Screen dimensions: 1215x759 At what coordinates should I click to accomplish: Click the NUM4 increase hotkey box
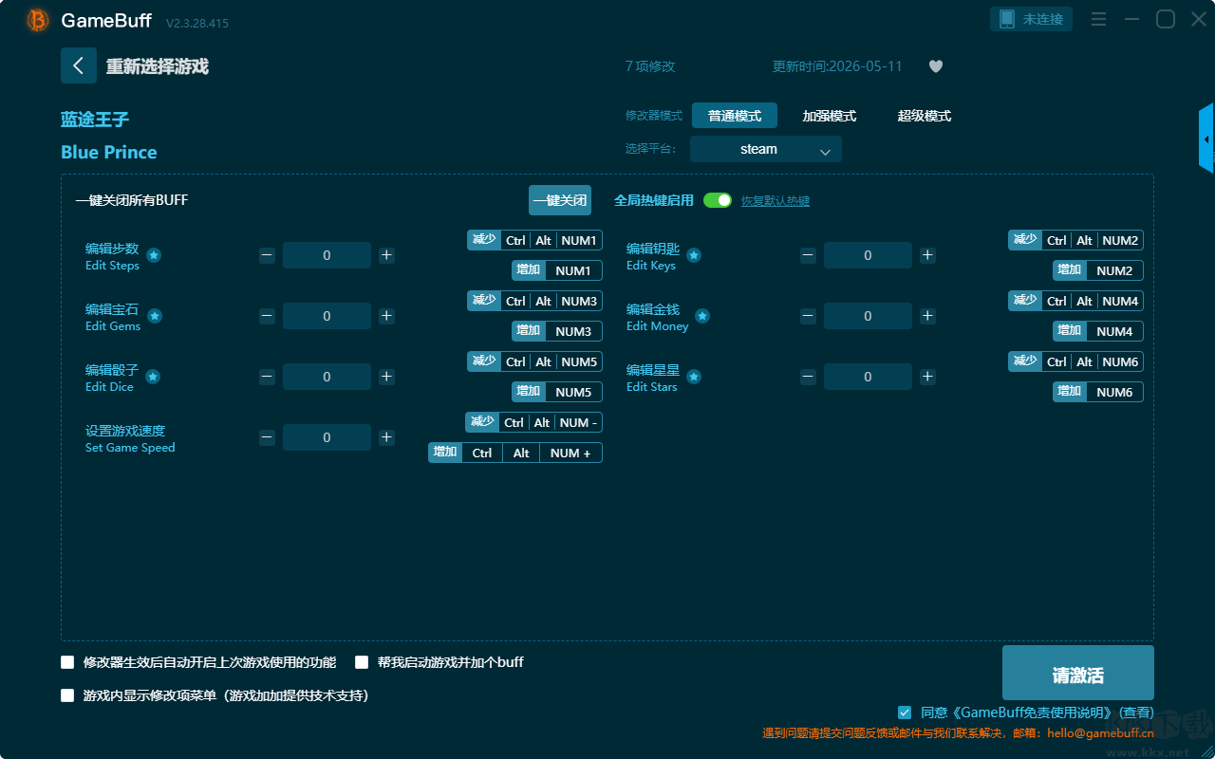point(1098,331)
